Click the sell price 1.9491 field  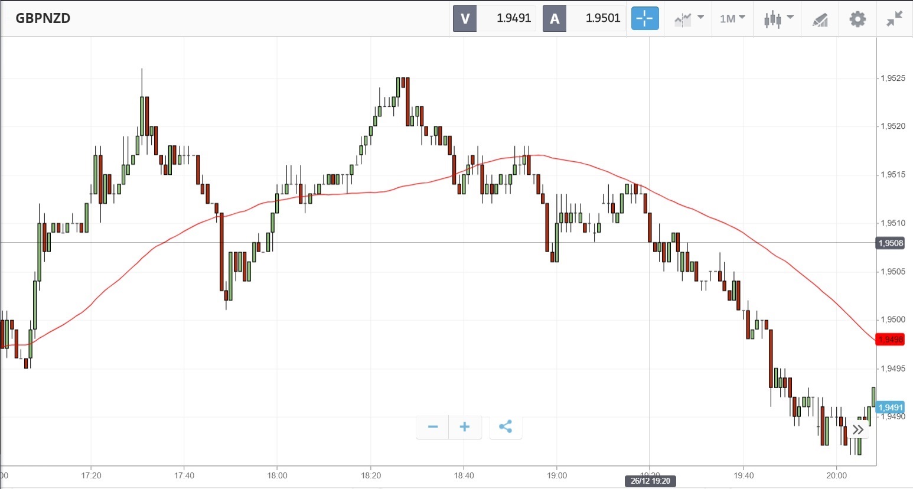click(x=513, y=18)
